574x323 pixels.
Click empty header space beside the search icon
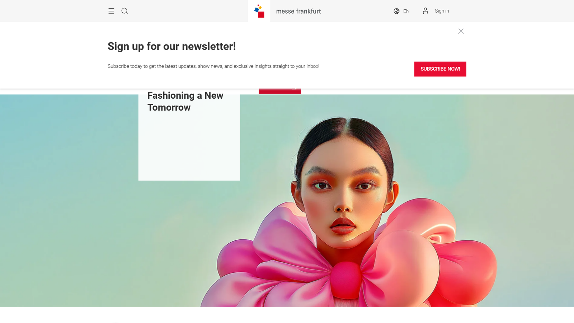187,11
